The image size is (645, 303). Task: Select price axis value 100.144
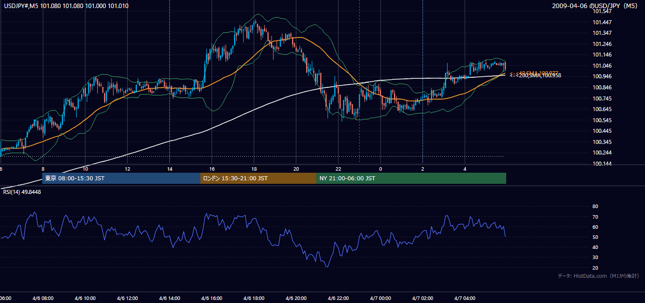click(602, 164)
